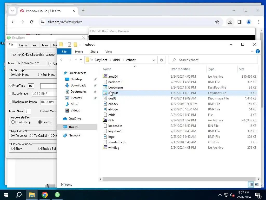Go up one folder level in Explorer
This screenshot has width=266, height=200.
(81, 60)
